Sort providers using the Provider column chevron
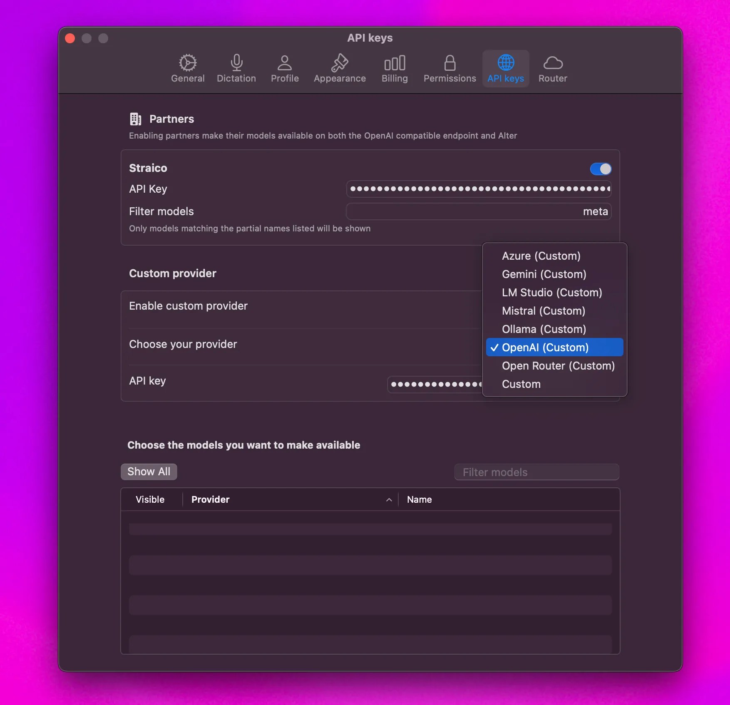Image resolution: width=730 pixels, height=705 pixels. (389, 499)
